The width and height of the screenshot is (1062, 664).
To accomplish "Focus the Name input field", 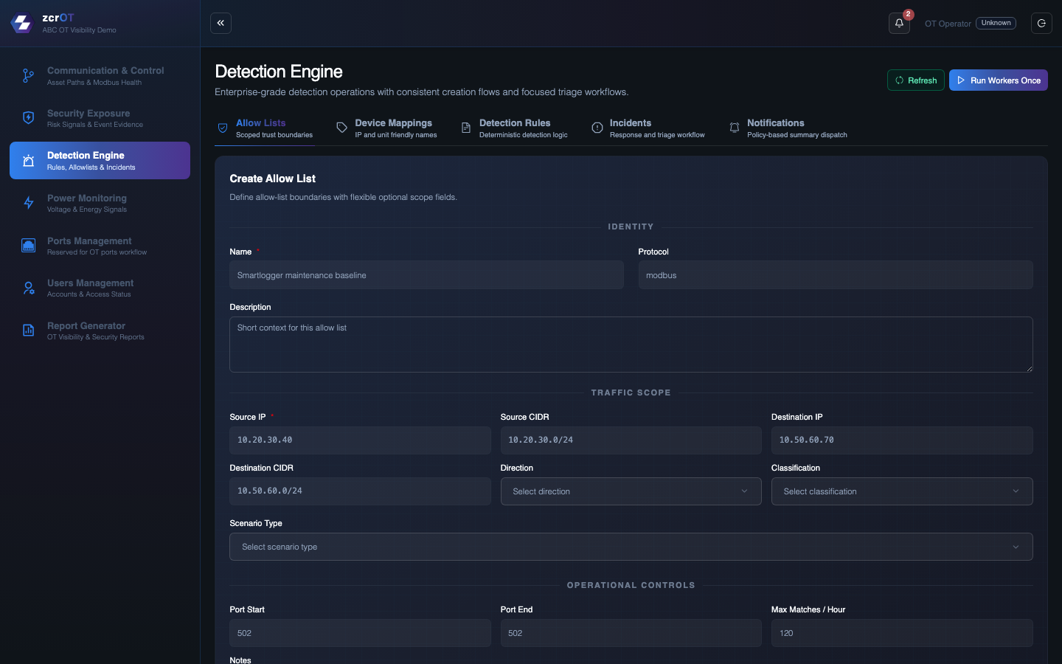I will [426, 275].
